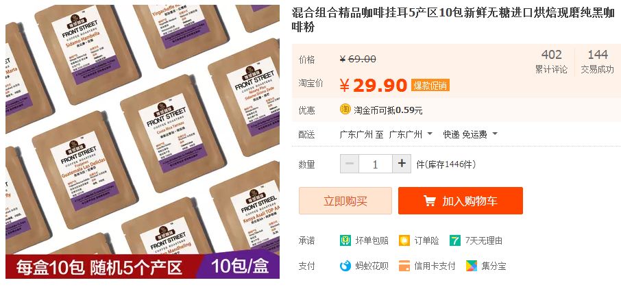This screenshot has width=621, height=287.
Task: Click the gold Taojinbi coin icon
Action: tap(345, 109)
